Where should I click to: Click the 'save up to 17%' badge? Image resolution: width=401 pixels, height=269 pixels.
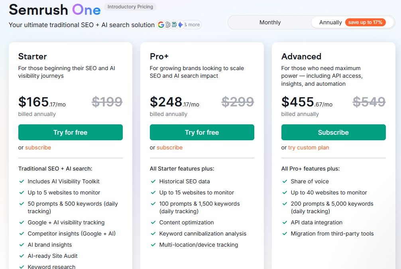click(x=365, y=22)
